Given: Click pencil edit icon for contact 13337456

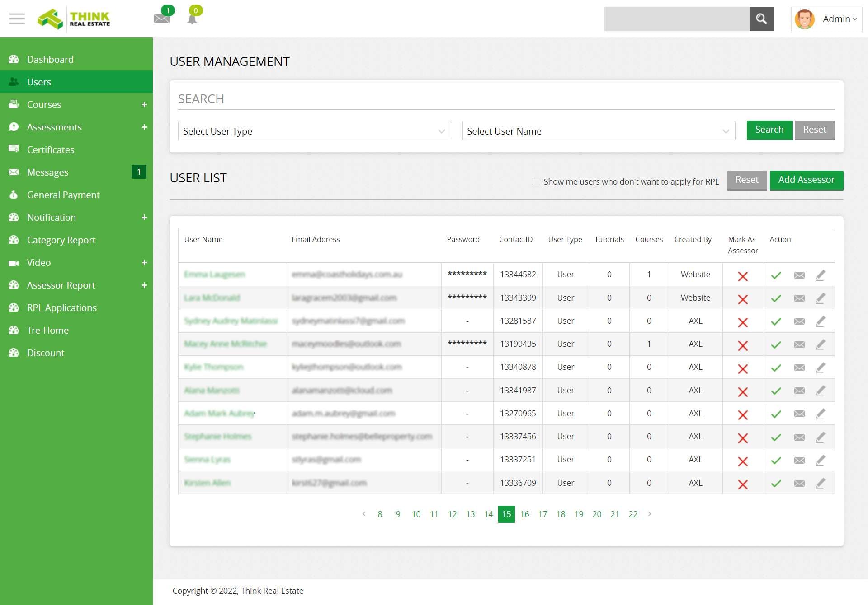Looking at the screenshot, I should pyautogui.click(x=821, y=437).
